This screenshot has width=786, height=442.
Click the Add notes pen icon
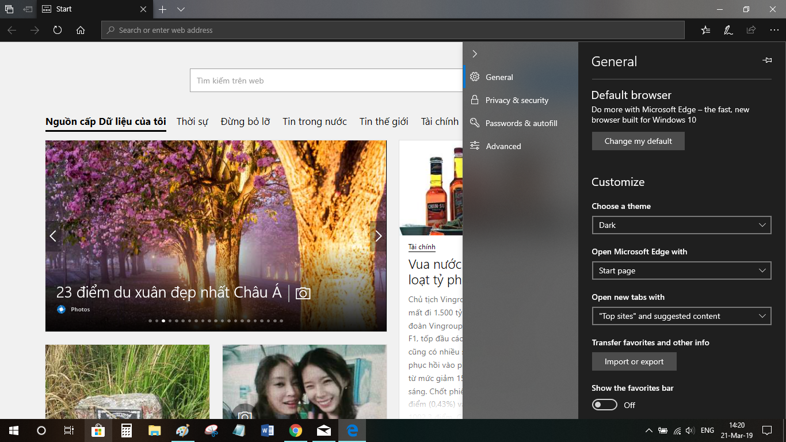(728, 30)
